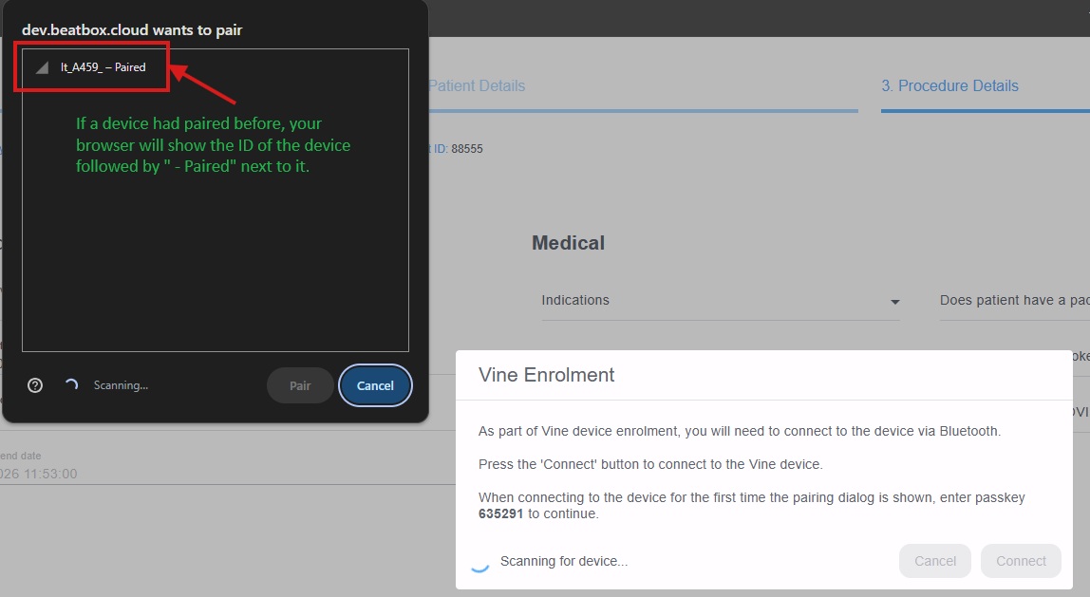Click the patient ID 88555 text

pyautogui.click(x=467, y=149)
